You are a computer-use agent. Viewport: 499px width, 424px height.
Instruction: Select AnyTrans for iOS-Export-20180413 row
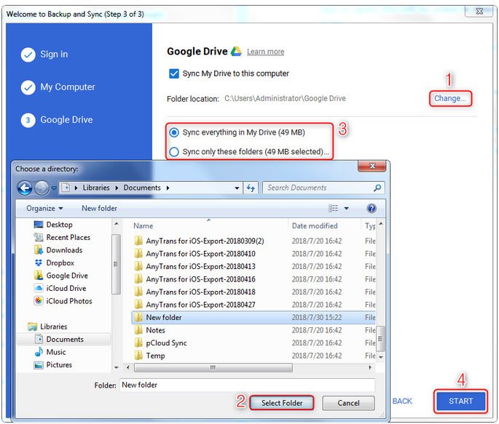pyautogui.click(x=254, y=266)
